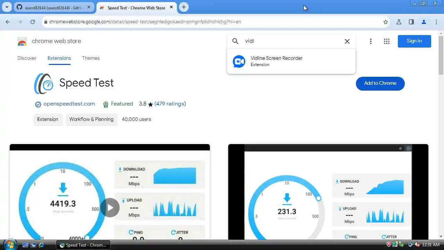Launch Internet Explorer from quick launch
This screenshot has width=444, height=250.
(x=41, y=245)
